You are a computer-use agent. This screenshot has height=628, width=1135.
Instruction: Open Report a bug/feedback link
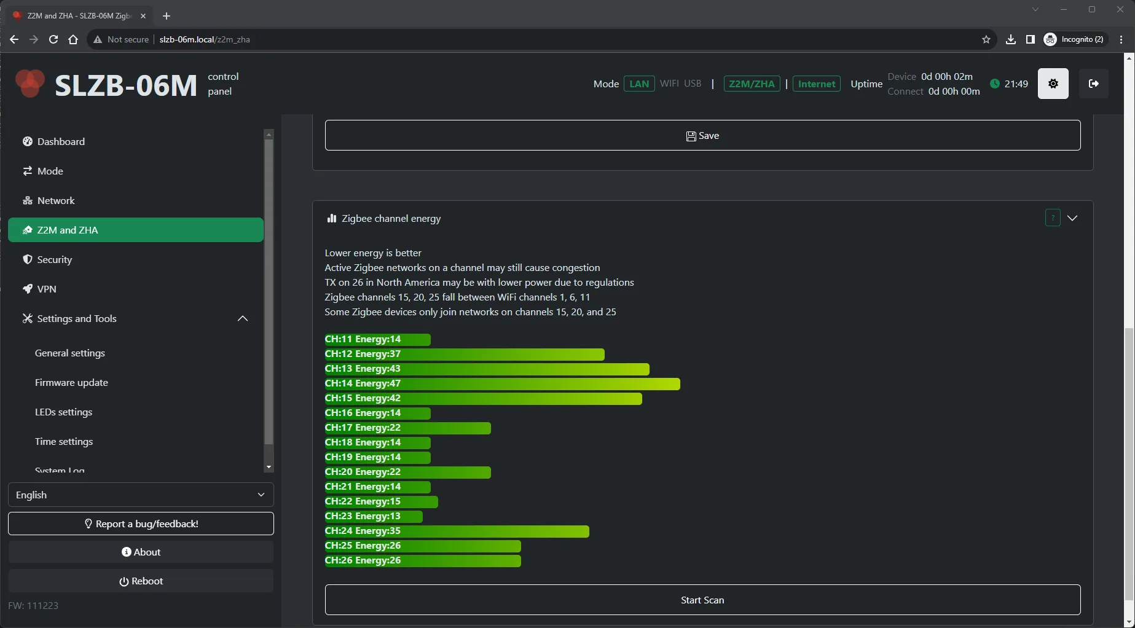141,524
